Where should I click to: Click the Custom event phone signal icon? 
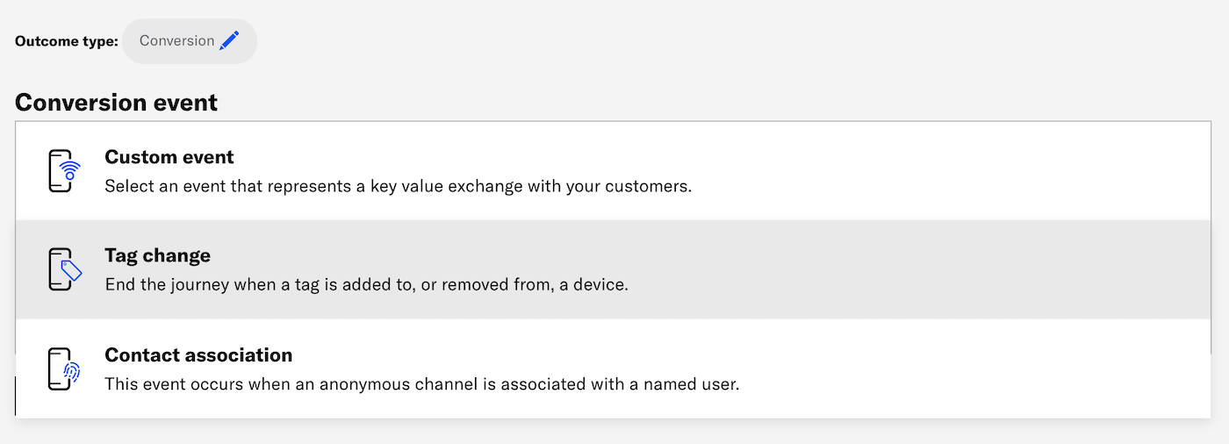[64, 171]
